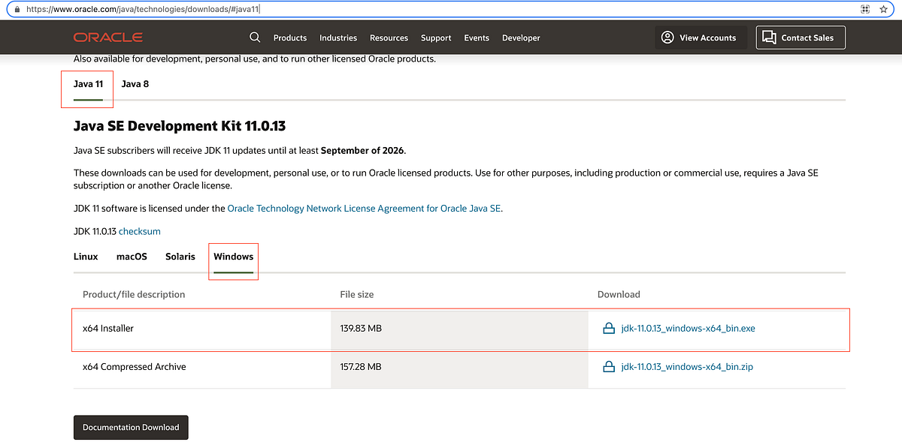This screenshot has height=445, width=902.
Task: Click the padlock icon beside the exe download
Action: pyautogui.click(x=609, y=328)
